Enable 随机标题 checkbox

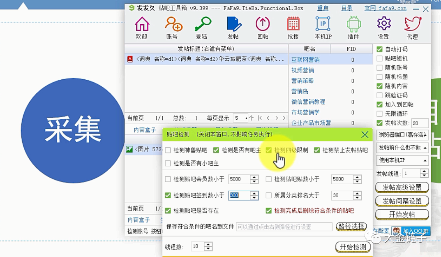coord(379,77)
